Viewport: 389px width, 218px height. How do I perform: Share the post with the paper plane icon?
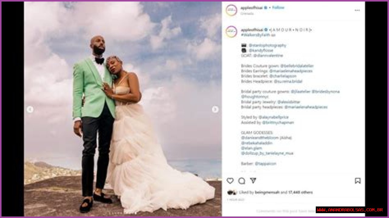[x=253, y=181]
